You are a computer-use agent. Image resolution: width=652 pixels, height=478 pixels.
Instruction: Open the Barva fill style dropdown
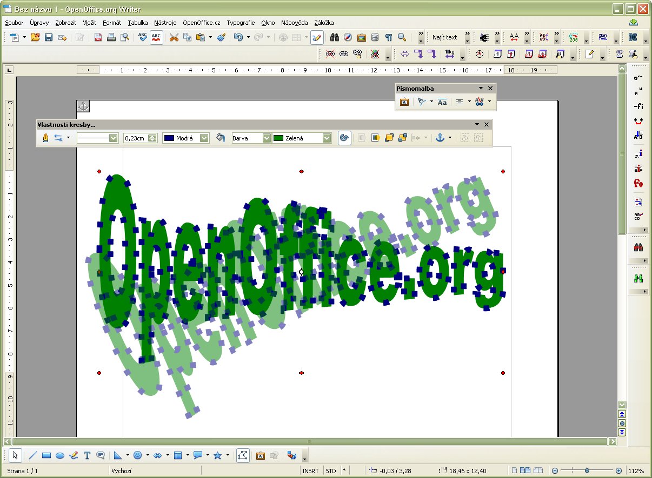(x=267, y=138)
